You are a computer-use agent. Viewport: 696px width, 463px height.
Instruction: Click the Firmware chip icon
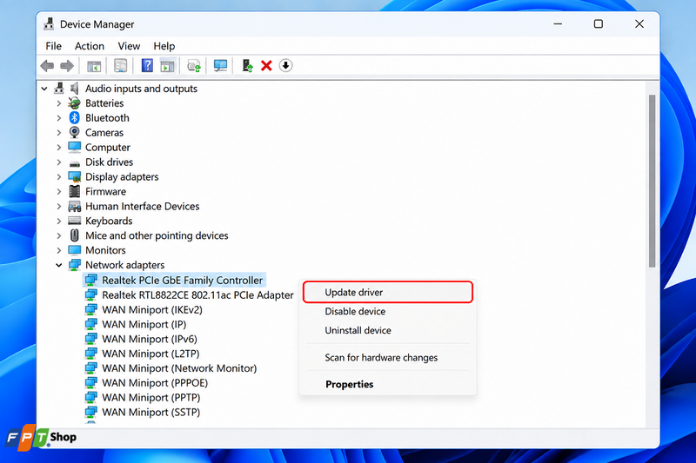click(x=74, y=191)
